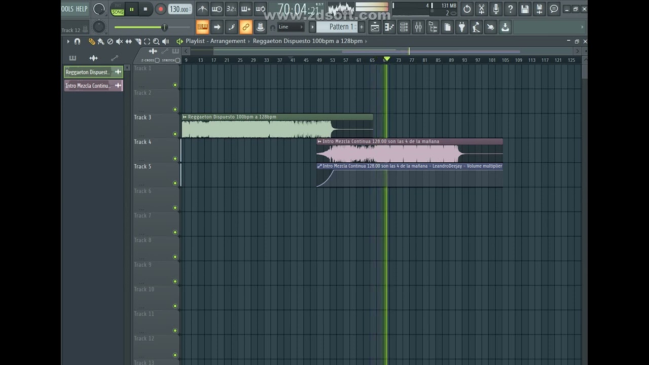Open the HELP menu
Screen dimensions: 649x365
pos(82,9)
